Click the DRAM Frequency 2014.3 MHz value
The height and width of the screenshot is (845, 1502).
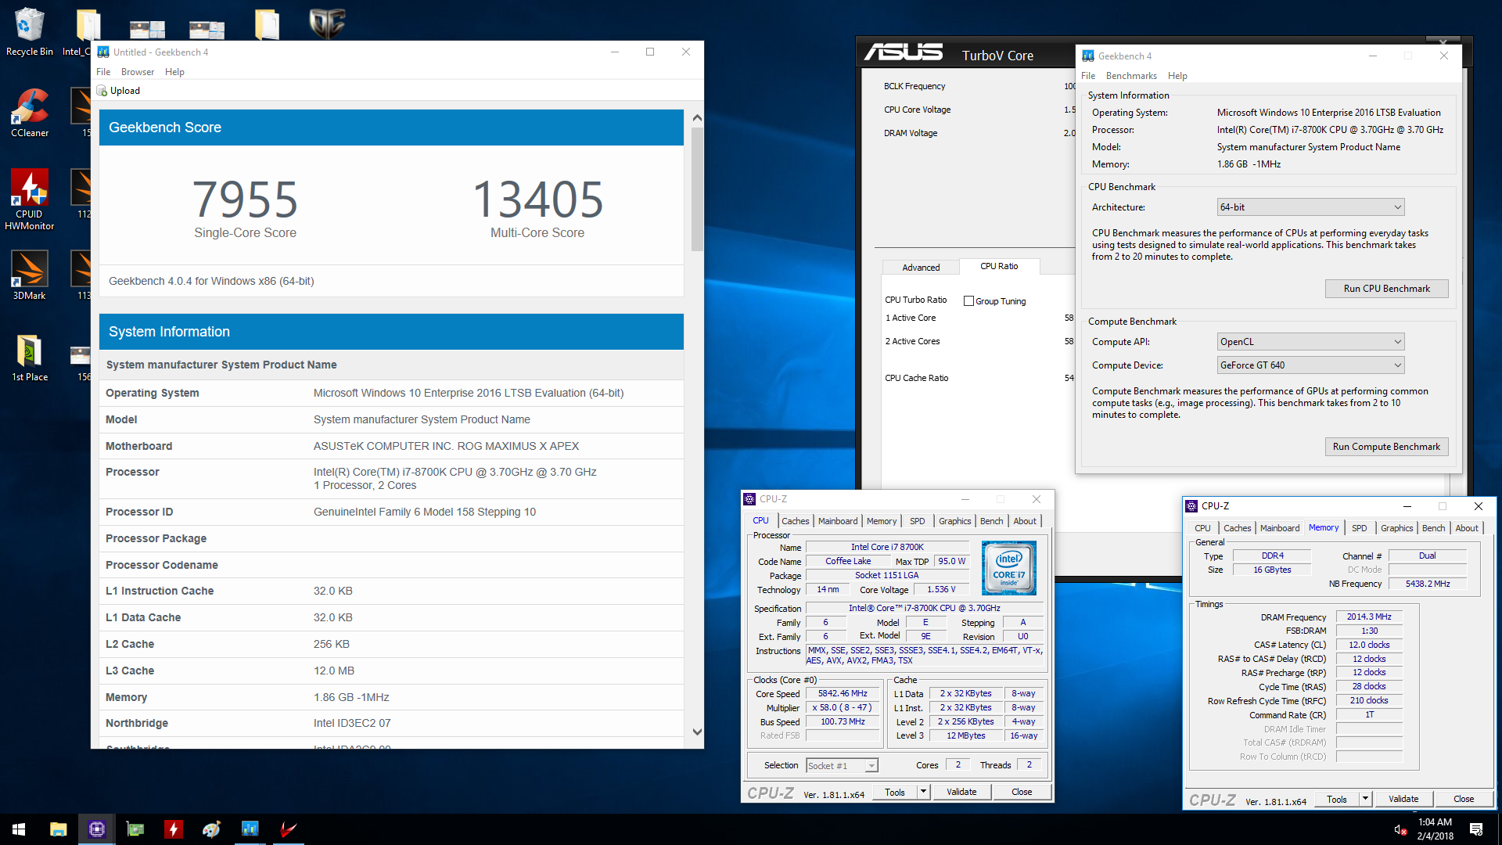tap(1369, 617)
